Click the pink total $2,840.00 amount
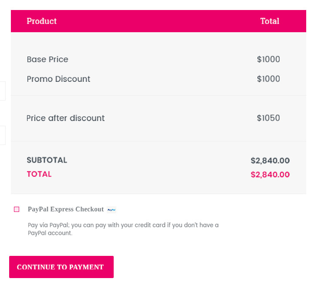311x292 pixels. tap(270, 175)
